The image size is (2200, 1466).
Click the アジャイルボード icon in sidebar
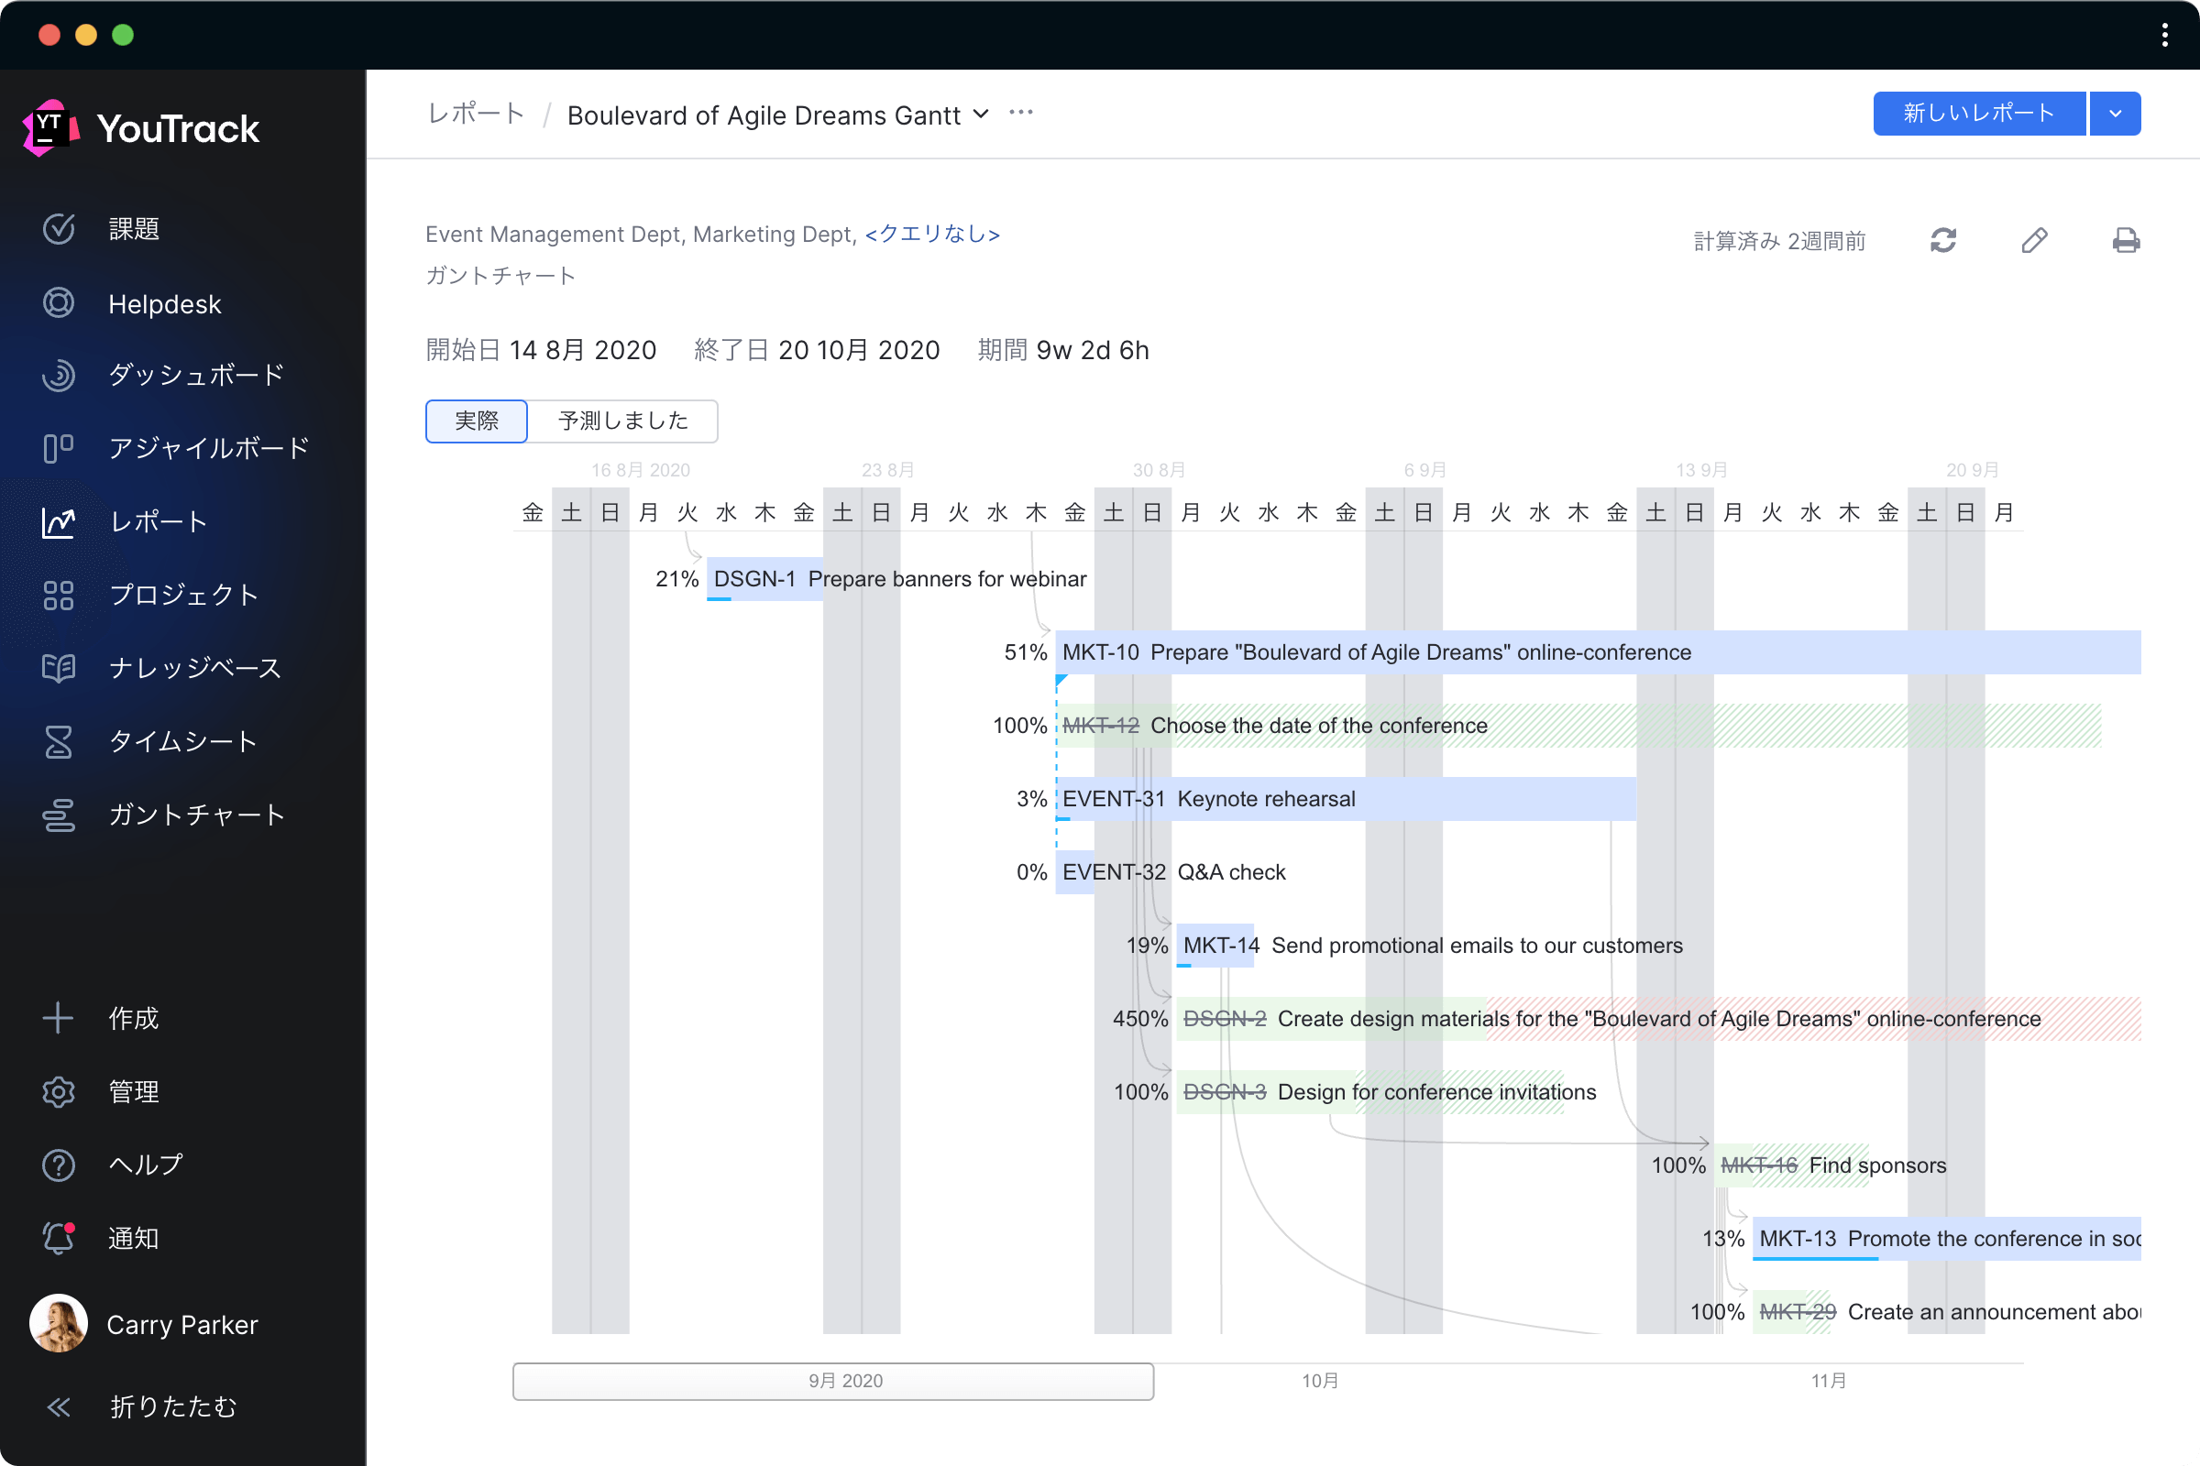point(59,448)
